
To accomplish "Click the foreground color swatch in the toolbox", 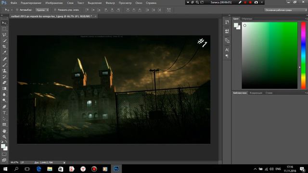I will pyautogui.click(x=3, y=146).
